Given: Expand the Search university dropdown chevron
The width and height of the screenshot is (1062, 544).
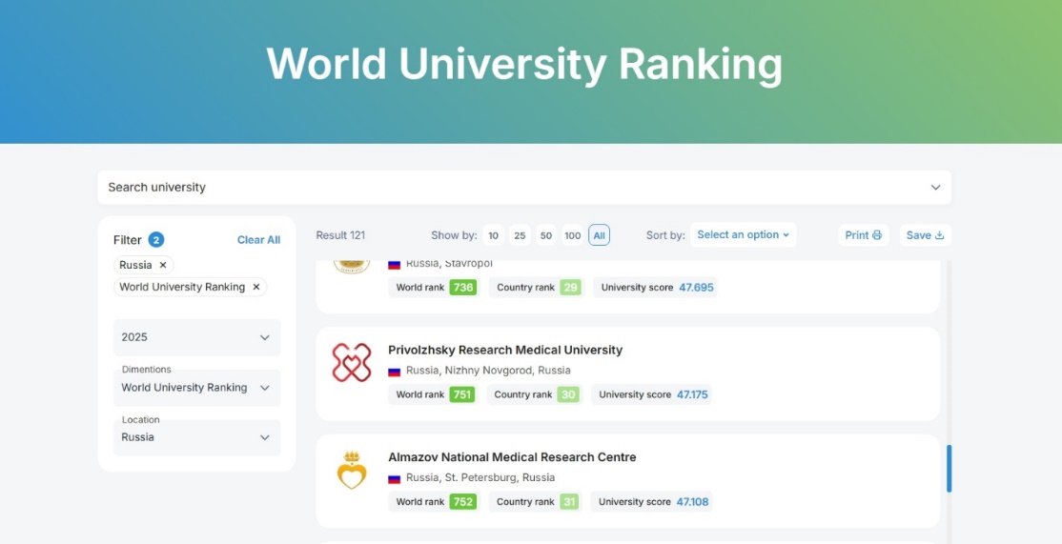Looking at the screenshot, I should pos(935,188).
